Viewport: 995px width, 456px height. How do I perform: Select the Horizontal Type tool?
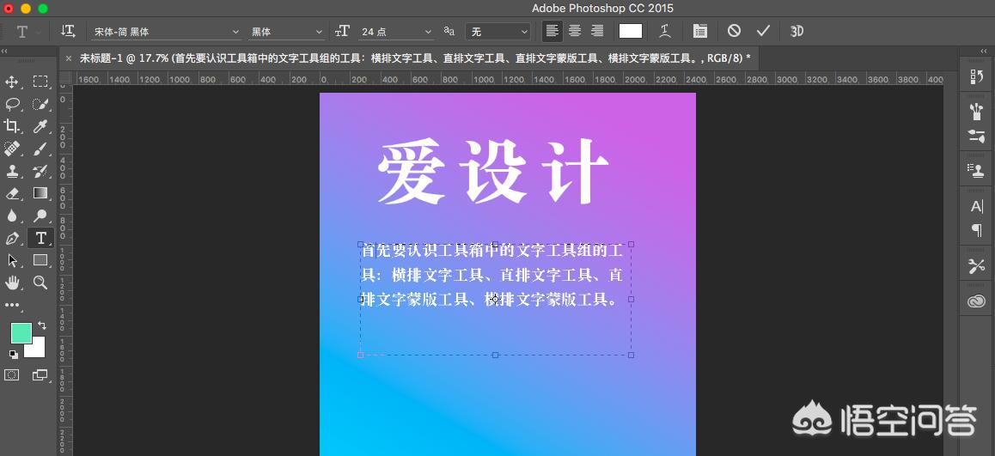pyautogui.click(x=40, y=238)
